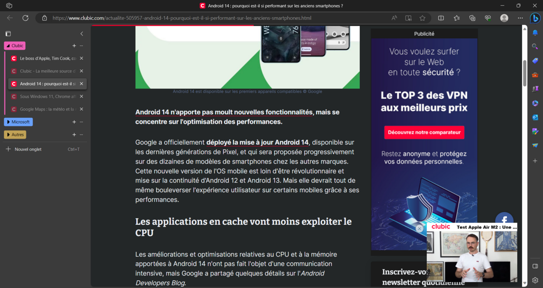The width and height of the screenshot is (543, 288).
Task: Click the Facebook share button
Action: (504, 220)
